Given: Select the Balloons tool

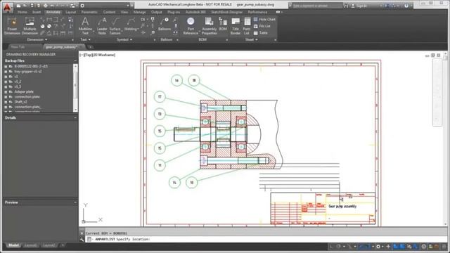Looking at the screenshot, I should [x=165, y=24].
